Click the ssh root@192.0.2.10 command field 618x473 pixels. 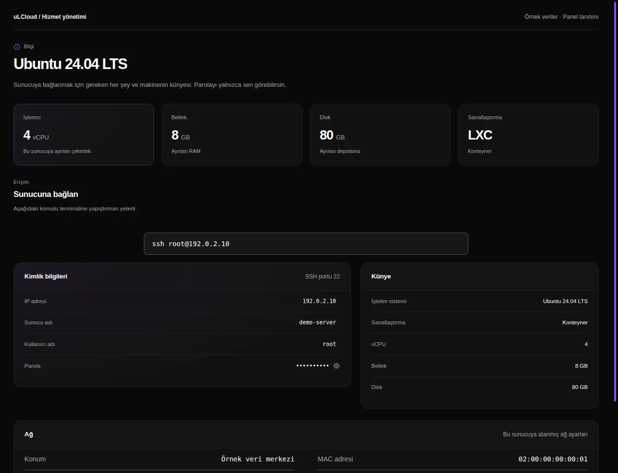pyautogui.click(x=306, y=244)
